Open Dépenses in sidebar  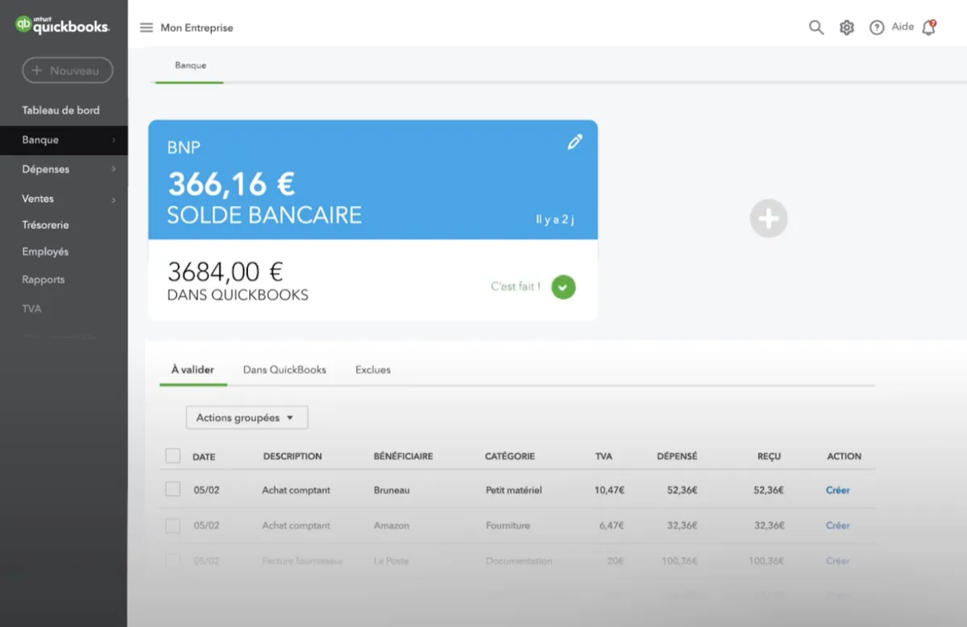(46, 169)
